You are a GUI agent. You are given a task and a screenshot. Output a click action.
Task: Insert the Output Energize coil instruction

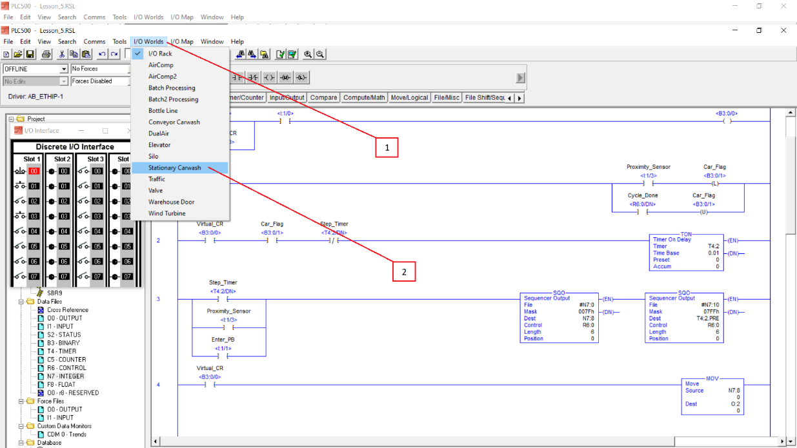[270, 77]
